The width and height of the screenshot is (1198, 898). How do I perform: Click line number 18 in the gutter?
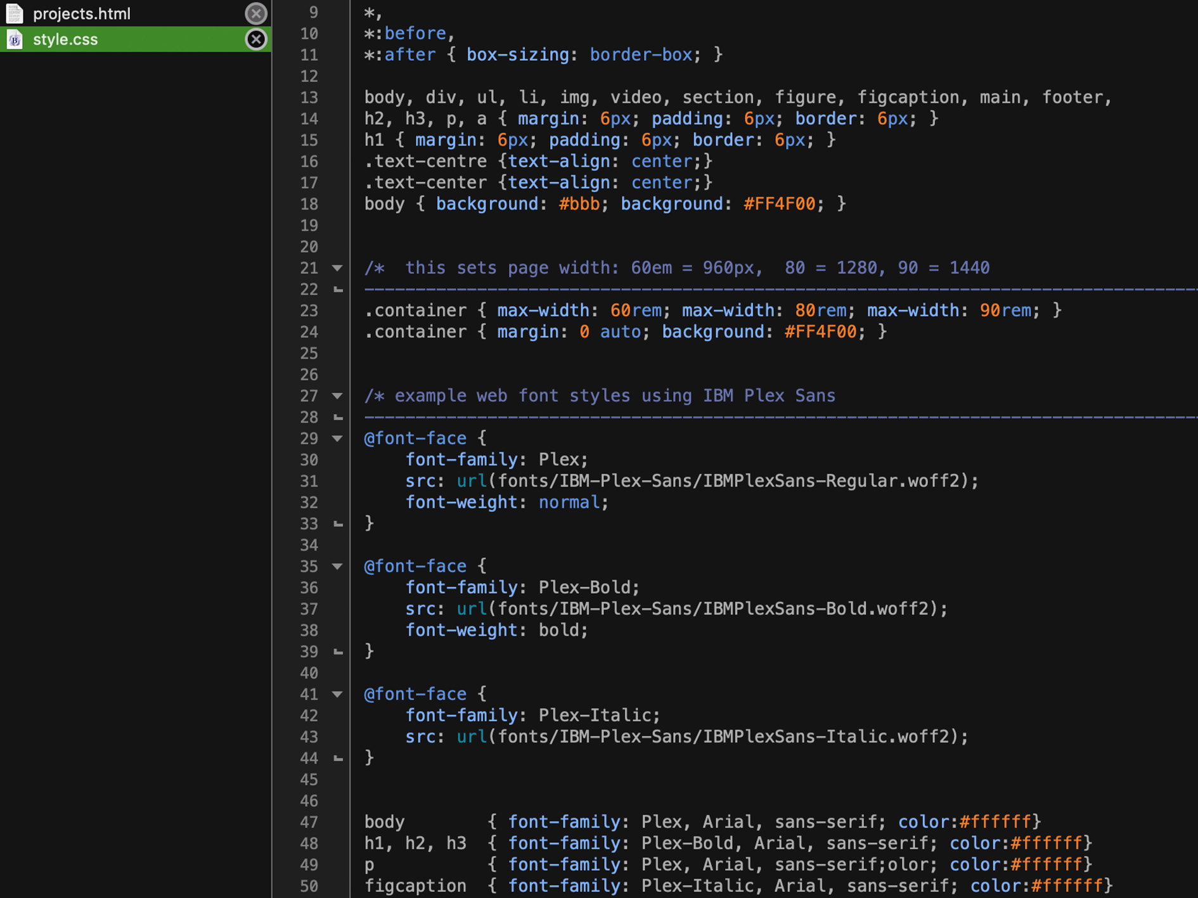(x=309, y=204)
